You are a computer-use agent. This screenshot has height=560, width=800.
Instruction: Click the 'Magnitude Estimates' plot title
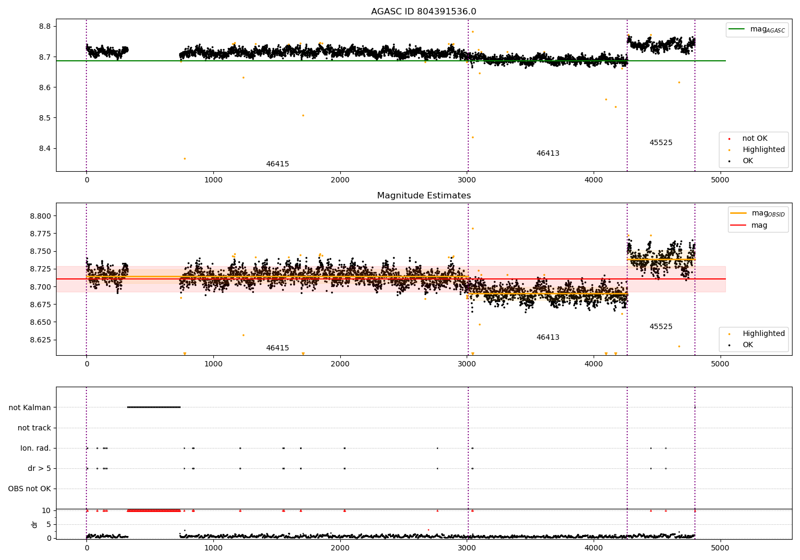pos(423,196)
